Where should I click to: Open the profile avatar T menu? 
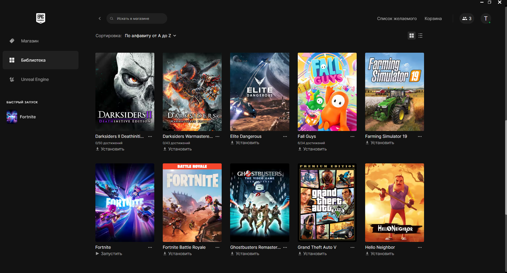pyautogui.click(x=486, y=18)
